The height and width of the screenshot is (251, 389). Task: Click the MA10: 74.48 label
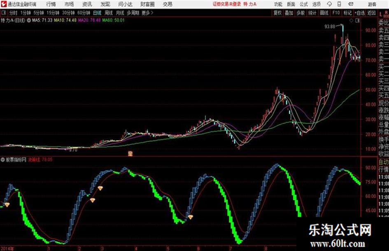tap(65, 20)
